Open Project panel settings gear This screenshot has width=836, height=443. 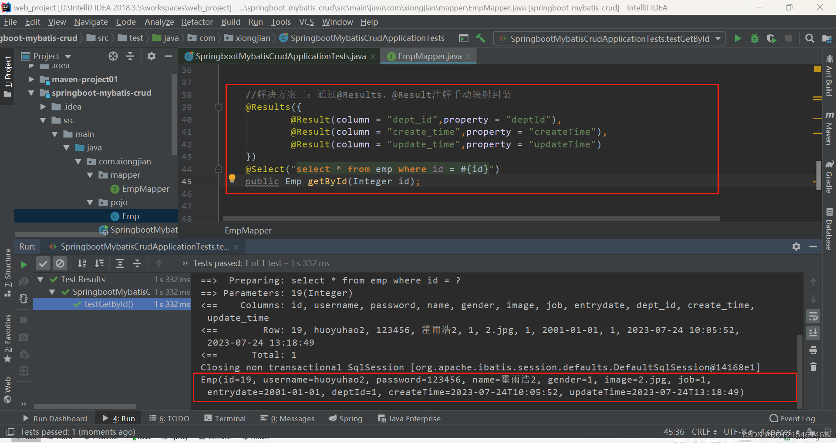(x=151, y=56)
